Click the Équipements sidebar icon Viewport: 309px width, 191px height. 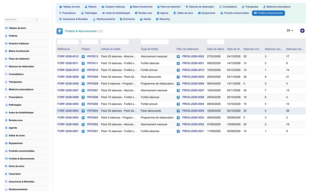pos(6,143)
